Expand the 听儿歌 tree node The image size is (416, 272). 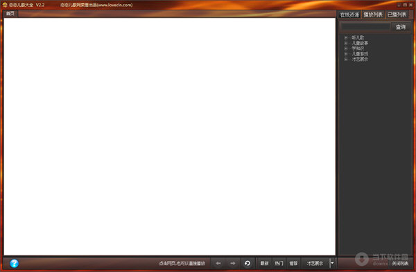pos(346,37)
